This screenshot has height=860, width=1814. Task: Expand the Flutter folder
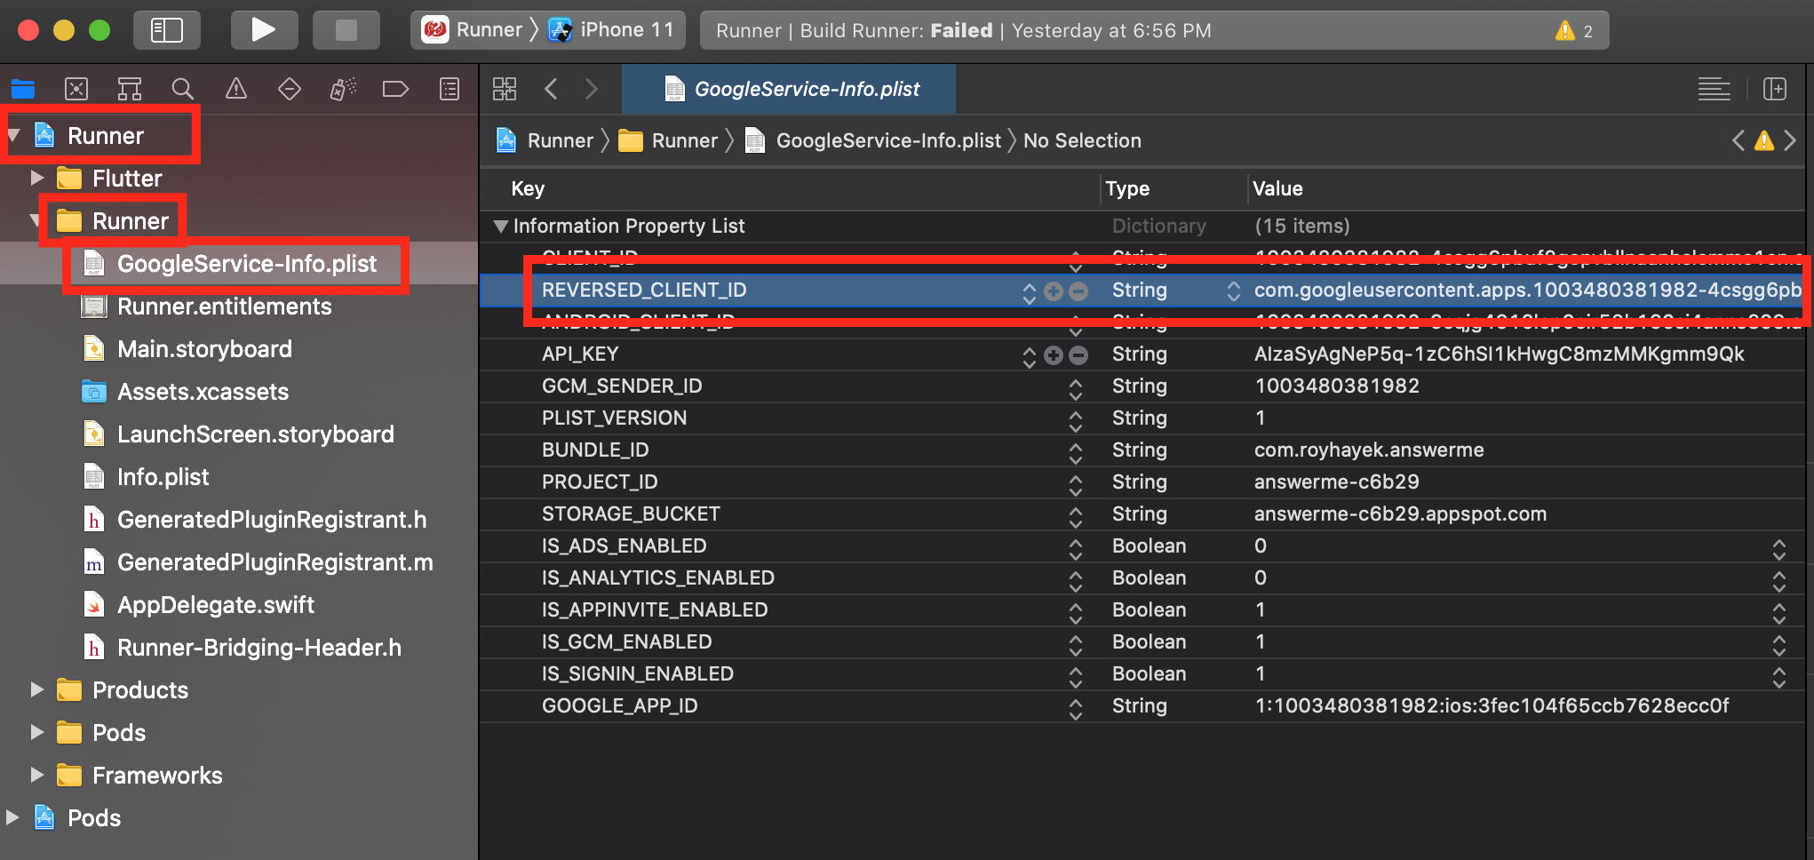[37, 178]
